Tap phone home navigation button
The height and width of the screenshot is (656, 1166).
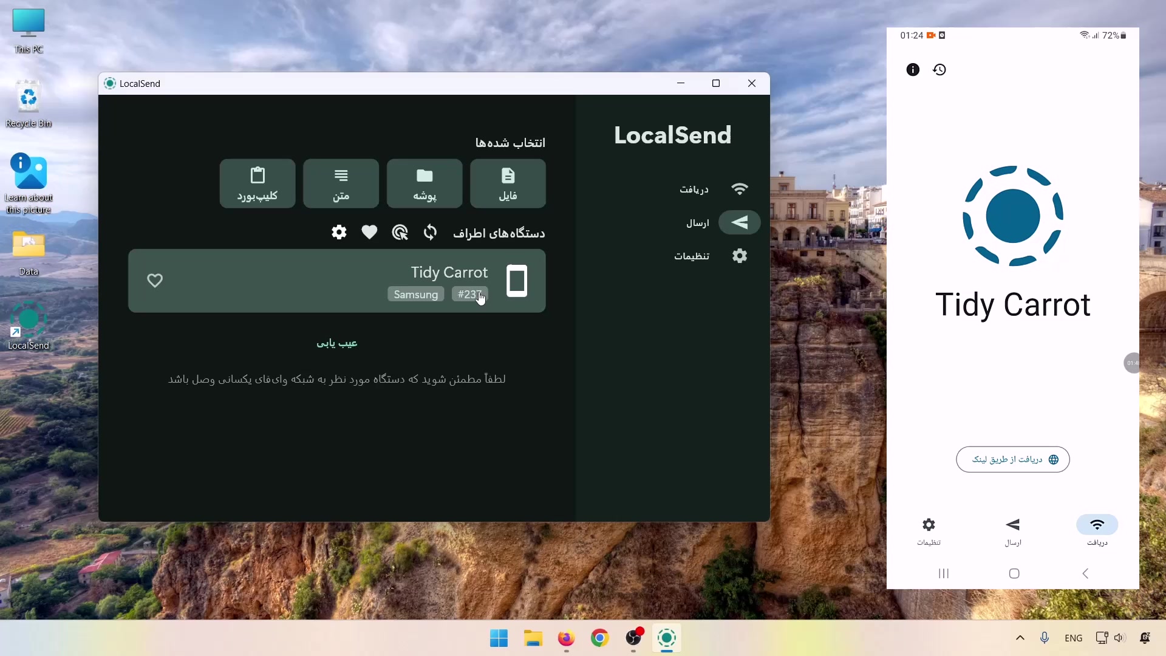point(1014,573)
